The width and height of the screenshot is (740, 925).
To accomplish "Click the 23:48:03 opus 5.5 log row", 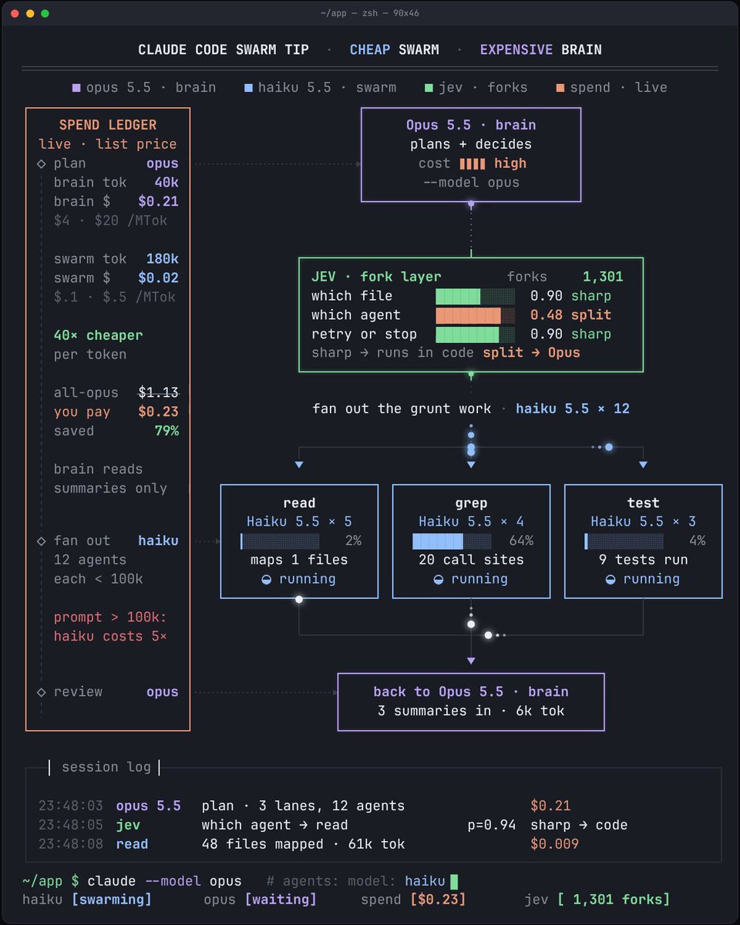I will (x=304, y=806).
